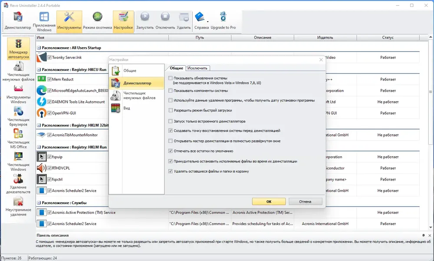Select the fspuip startup entry row
Image resolution: width=434 pixels, height=261 pixels.
(x=228, y=157)
